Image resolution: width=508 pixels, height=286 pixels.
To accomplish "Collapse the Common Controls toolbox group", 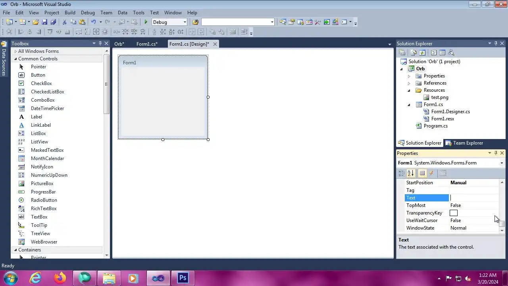I will click(15, 59).
